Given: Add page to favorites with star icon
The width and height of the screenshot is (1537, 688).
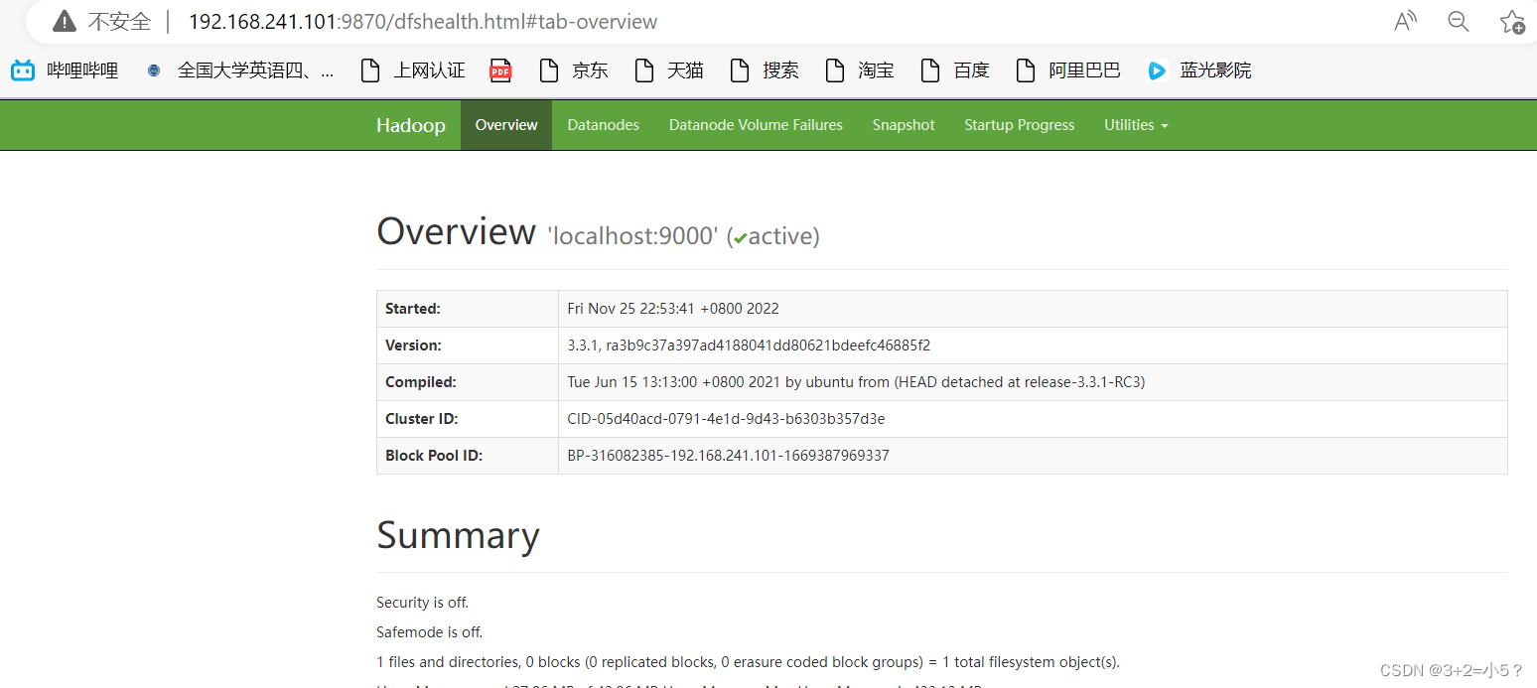Looking at the screenshot, I should pyautogui.click(x=1512, y=22).
